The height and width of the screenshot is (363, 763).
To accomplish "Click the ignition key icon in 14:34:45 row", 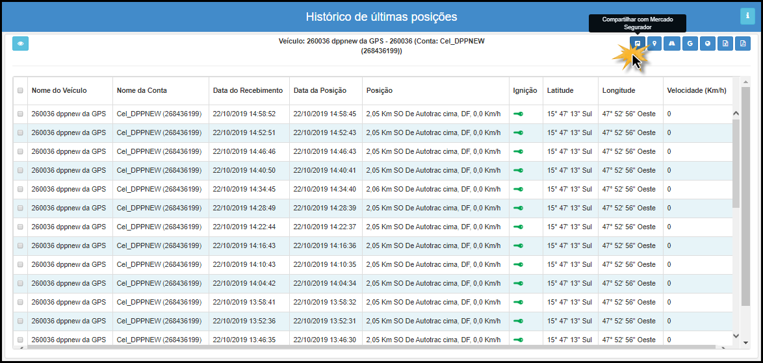I will pyautogui.click(x=518, y=189).
